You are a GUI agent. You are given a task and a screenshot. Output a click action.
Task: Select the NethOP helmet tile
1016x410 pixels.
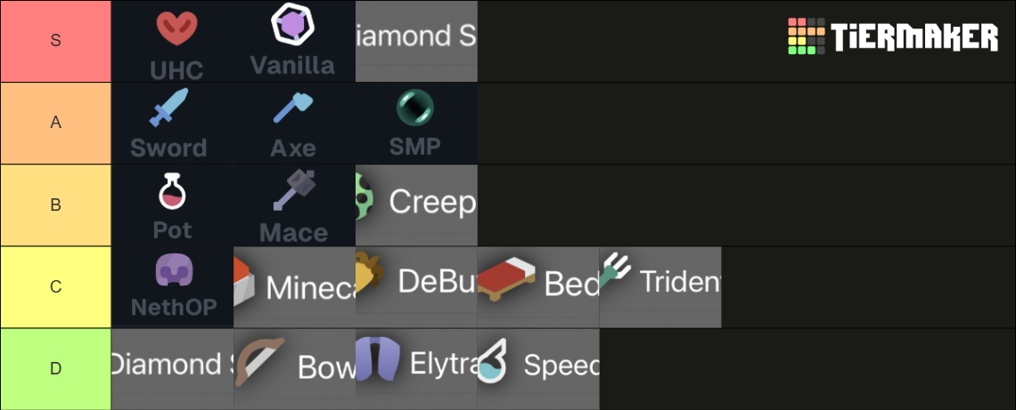[172, 287]
